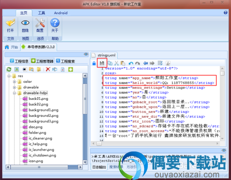Select doc.png in the tree
Viewport: 231px width, 180px height.
point(36,127)
